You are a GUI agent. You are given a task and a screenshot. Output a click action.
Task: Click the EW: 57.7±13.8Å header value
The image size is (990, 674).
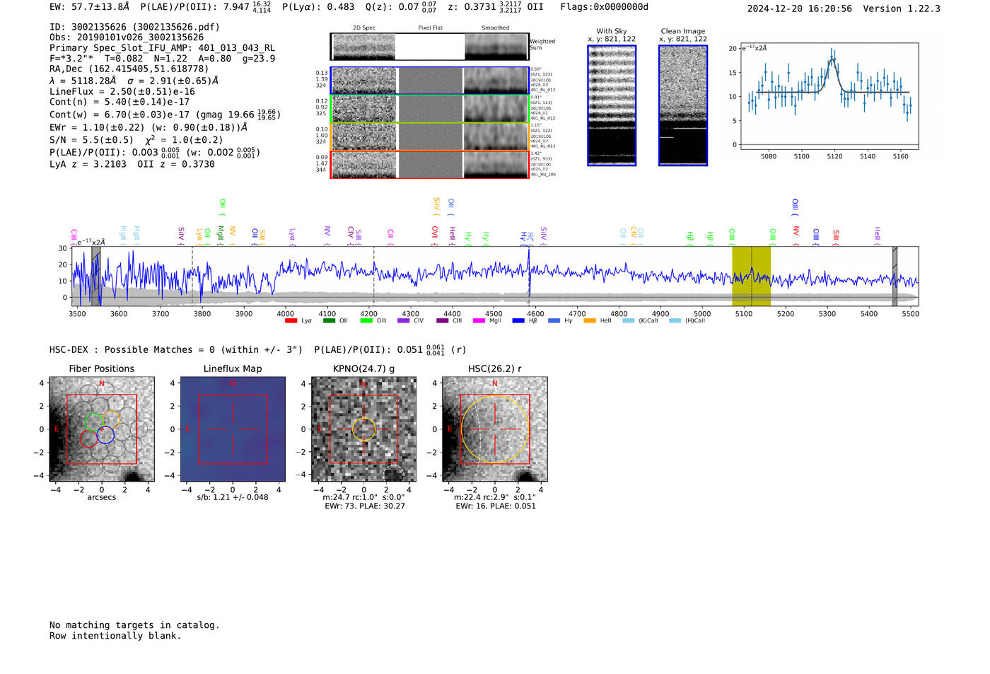[x=90, y=7]
